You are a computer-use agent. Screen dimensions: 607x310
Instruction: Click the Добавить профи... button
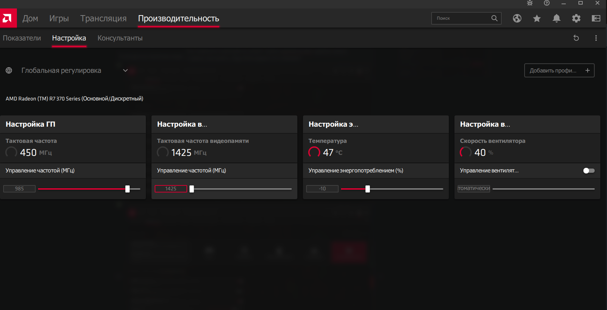tap(559, 70)
